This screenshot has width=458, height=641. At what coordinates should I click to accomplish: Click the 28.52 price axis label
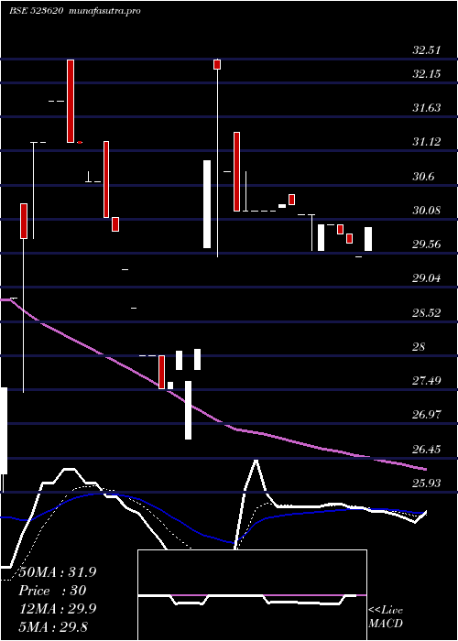(427, 313)
